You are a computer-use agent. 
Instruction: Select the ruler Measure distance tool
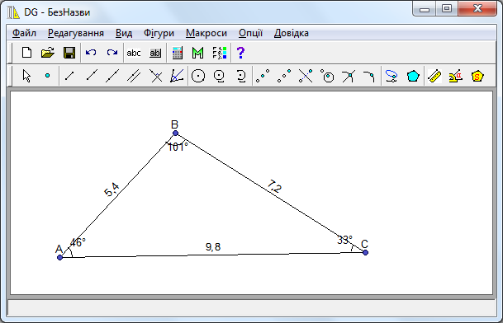click(434, 76)
